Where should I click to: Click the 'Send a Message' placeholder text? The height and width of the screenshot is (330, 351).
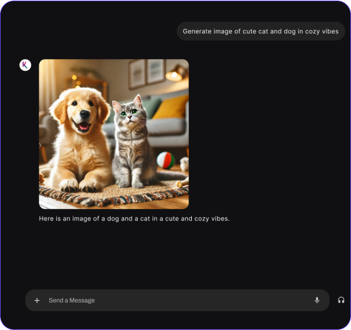pyautogui.click(x=71, y=300)
